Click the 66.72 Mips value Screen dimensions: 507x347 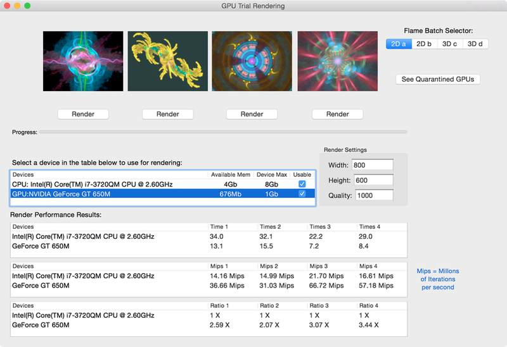(326, 286)
